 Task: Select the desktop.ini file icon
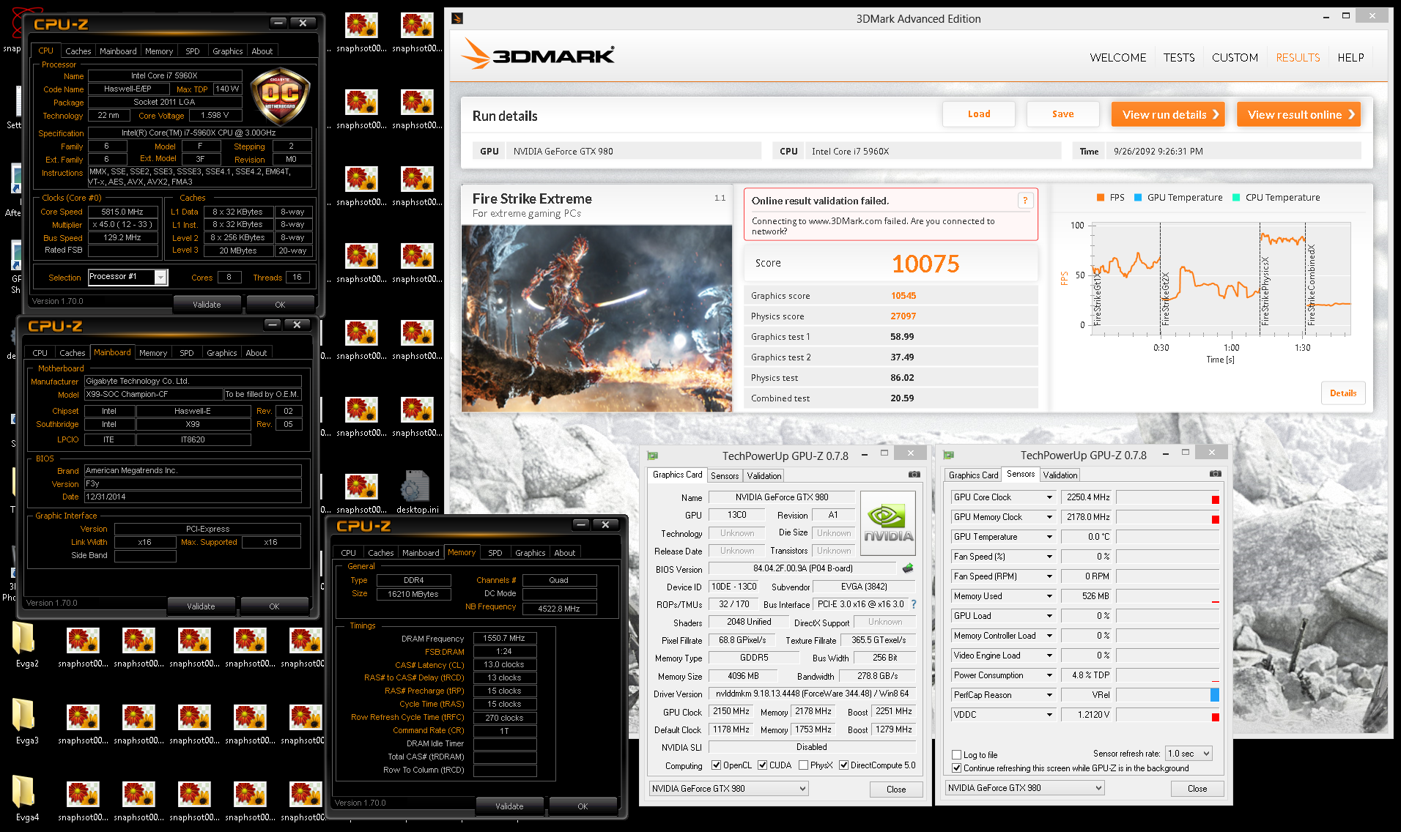(x=417, y=491)
